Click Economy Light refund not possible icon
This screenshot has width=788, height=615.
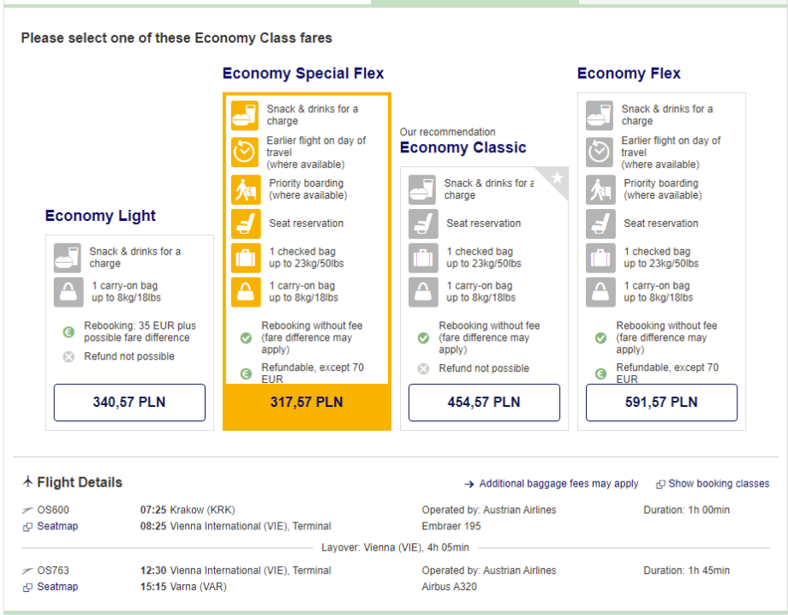click(x=69, y=356)
